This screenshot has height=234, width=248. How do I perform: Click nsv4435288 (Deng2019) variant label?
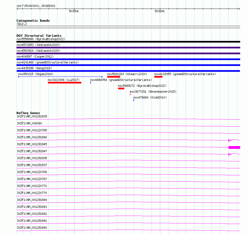[34, 68]
